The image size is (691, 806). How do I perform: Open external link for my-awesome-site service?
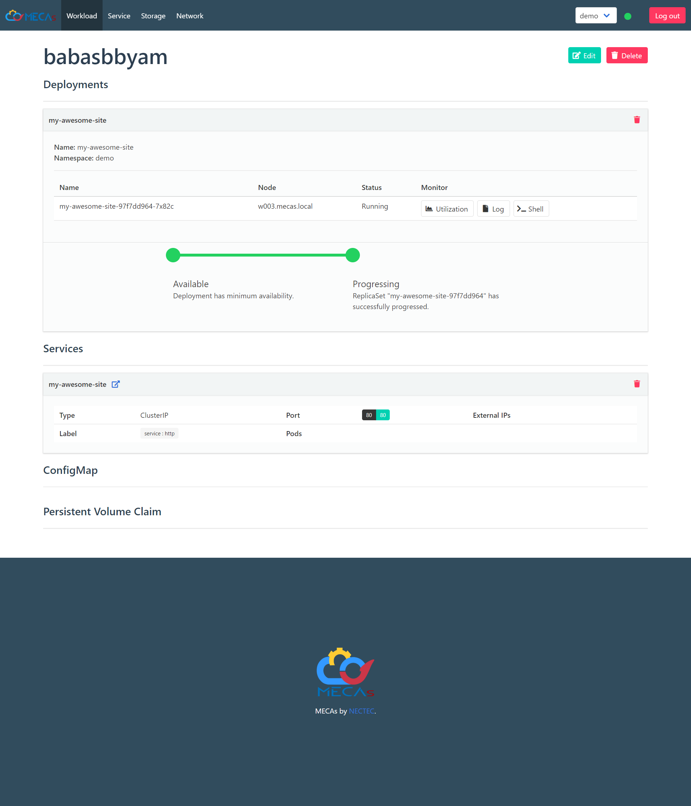(x=114, y=384)
